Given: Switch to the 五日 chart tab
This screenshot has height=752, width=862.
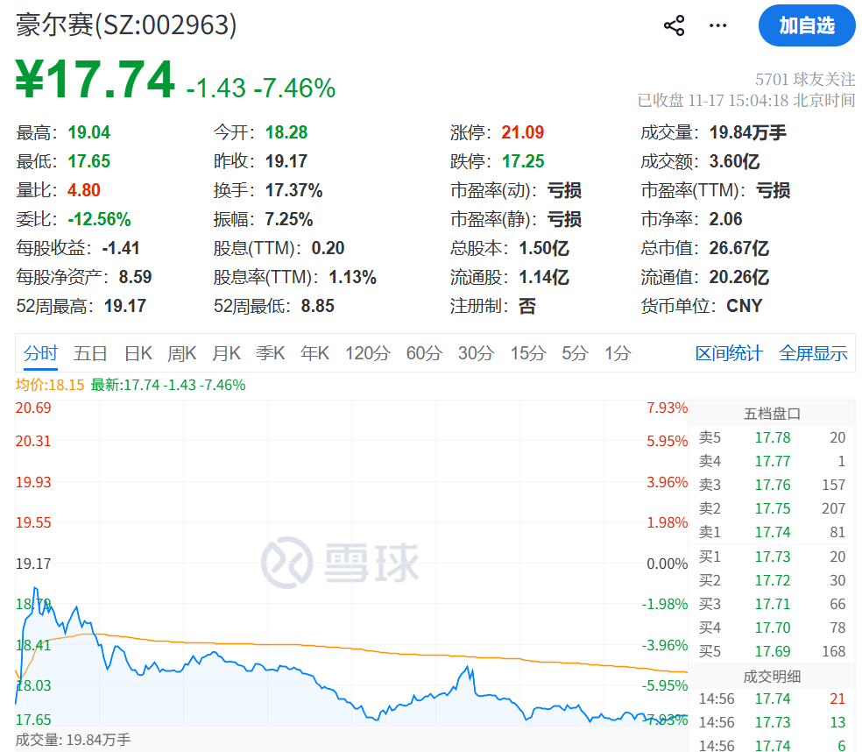Looking at the screenshot, I should (x=91, y=351).
